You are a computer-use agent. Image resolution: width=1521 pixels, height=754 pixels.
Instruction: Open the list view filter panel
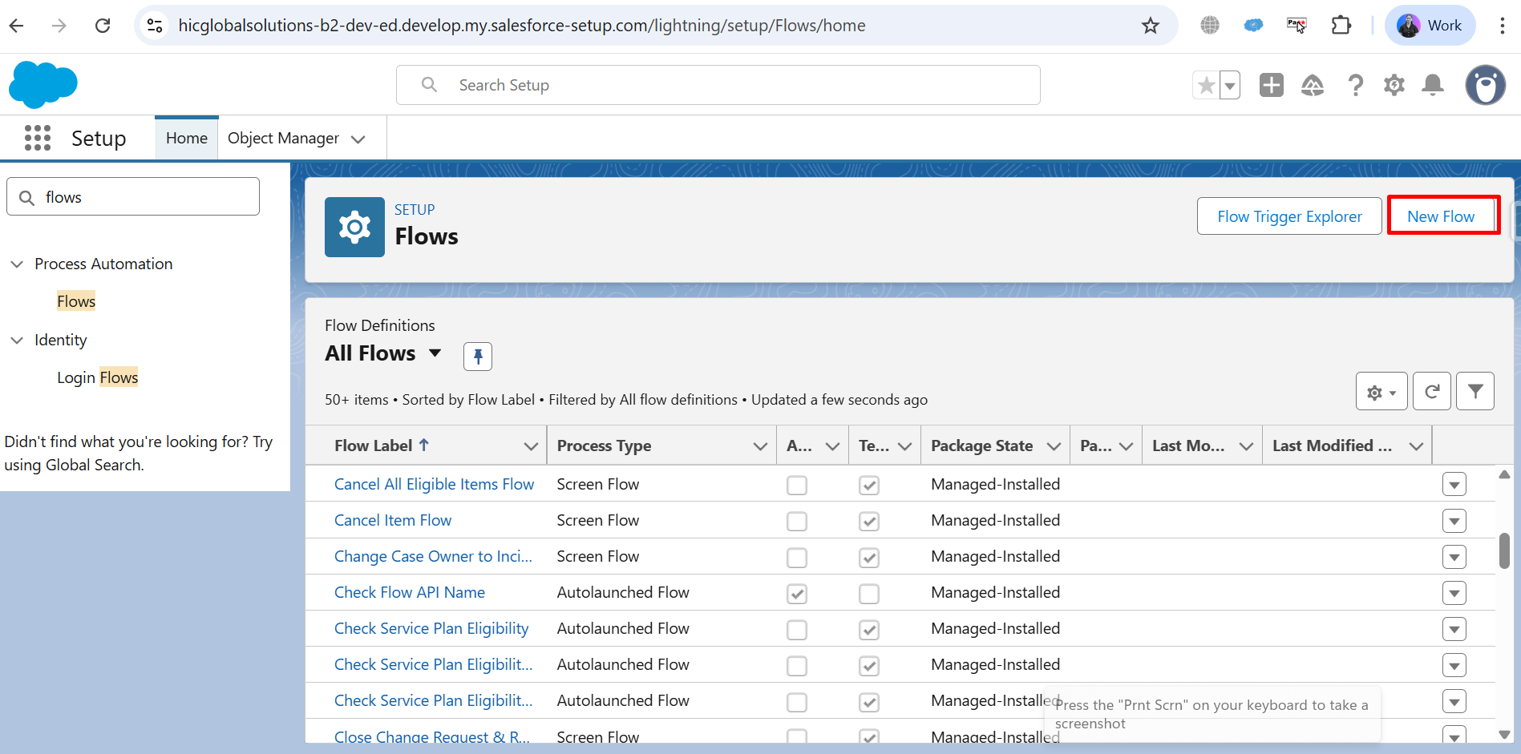tap(1474, 392)
